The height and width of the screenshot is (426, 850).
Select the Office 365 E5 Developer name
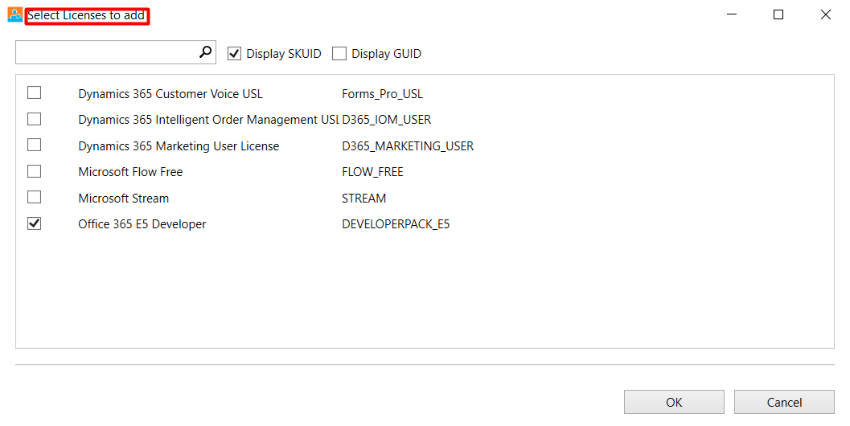(142, 223)
